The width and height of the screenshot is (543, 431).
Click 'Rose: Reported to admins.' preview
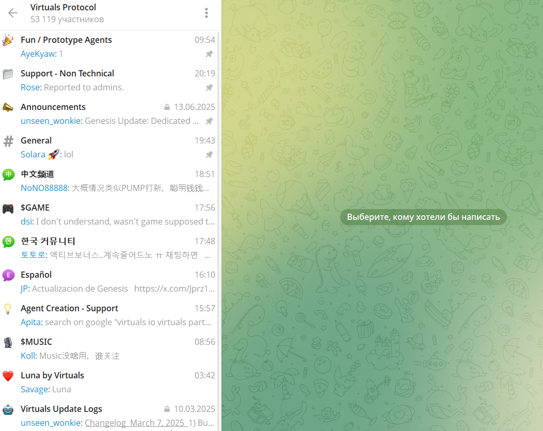pyautogui.click(x=72, y=87)
